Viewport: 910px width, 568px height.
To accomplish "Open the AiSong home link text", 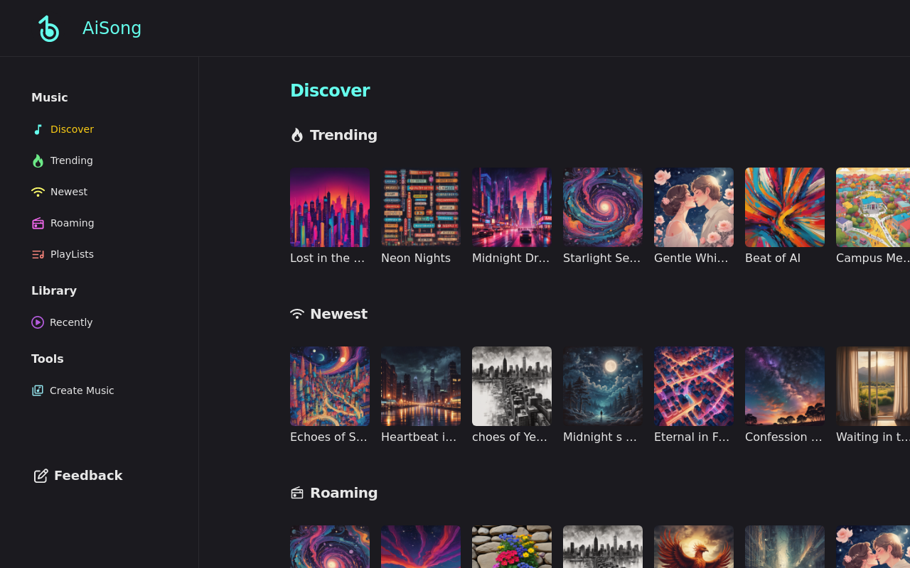I will [x=112, y=28].
